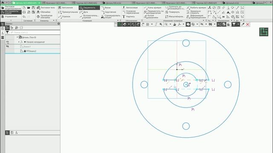Click the undo arrow icon
The image size is (273, 153).
(24, 17)
